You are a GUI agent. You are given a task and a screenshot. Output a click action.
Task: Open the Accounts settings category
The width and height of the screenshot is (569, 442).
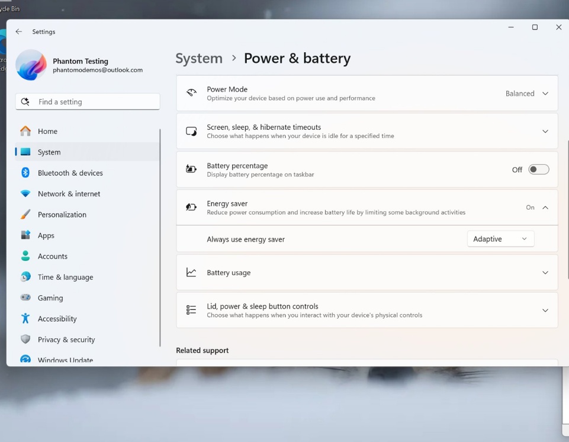click(52, 256)
